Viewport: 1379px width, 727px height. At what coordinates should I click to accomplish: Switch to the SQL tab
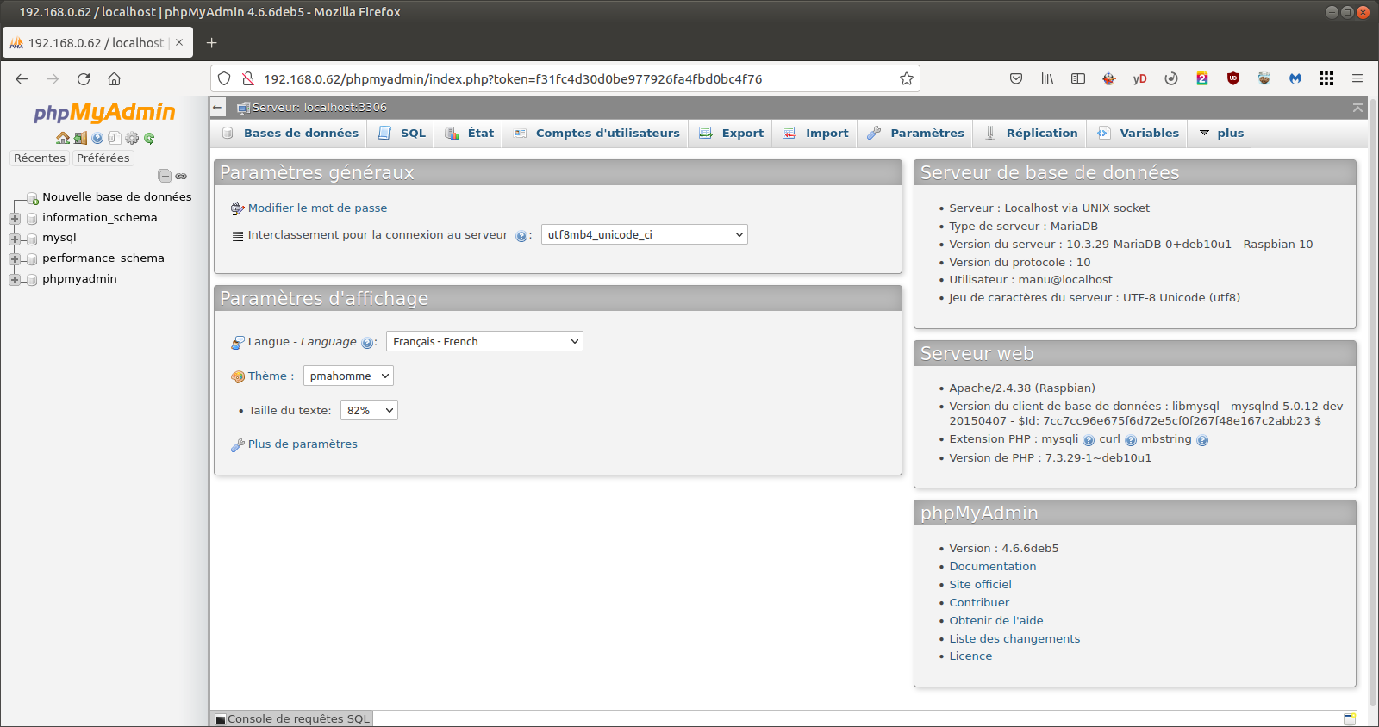402,133
